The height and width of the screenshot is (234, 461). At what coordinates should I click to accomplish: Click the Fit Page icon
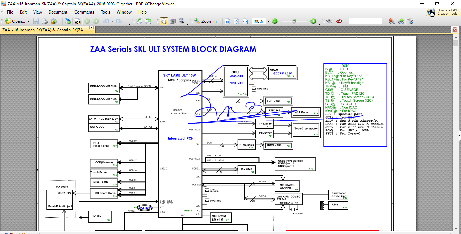[x=237, y=21]
